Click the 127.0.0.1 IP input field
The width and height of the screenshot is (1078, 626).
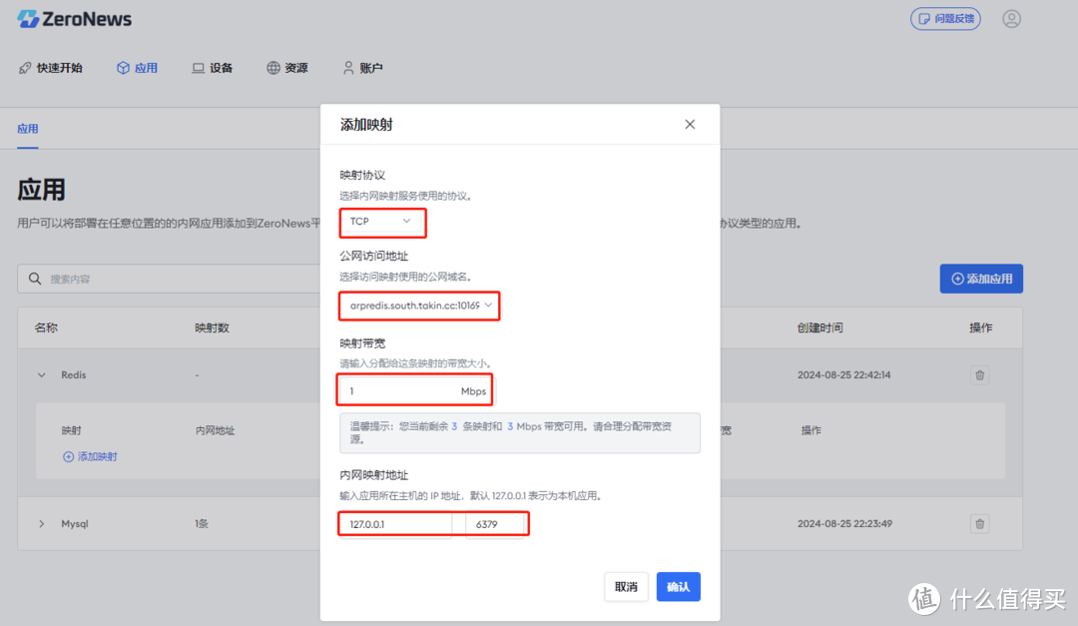pyautogui.click(x=396, y=523)
